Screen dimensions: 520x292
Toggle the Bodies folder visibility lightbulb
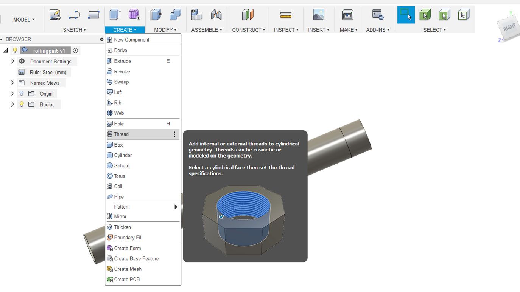click(22, 104)
